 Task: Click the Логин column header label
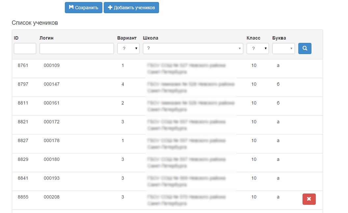coord(46,38)
